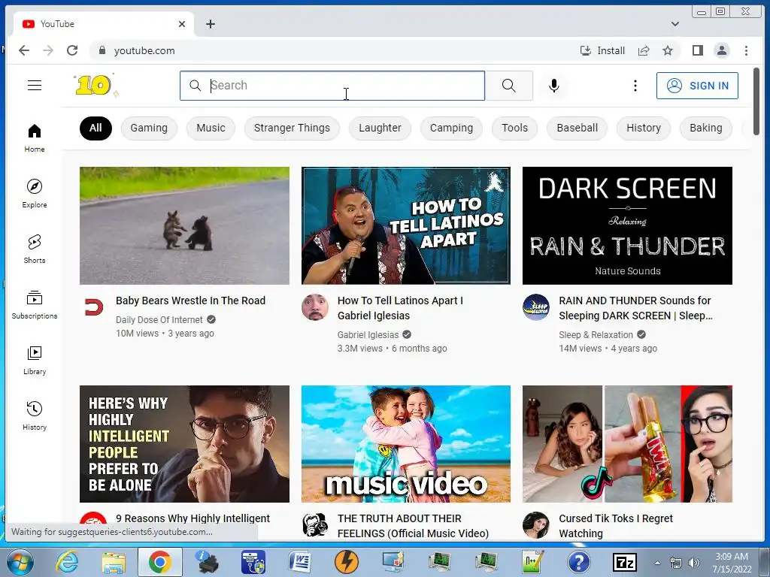Select the Baseball filter chip
Viewport: 770px width, 577px height.
[x=577, y=128]
